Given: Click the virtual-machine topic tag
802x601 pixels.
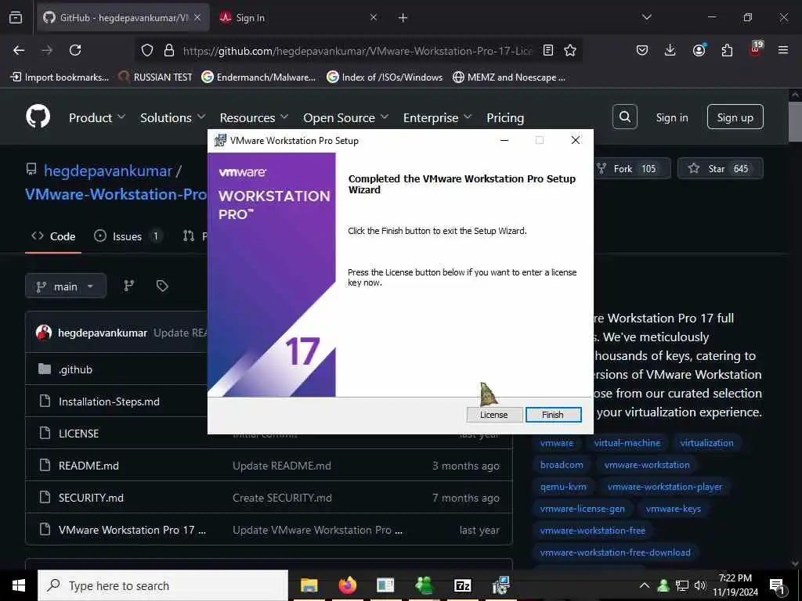Looking at the screenshot, I should [627, 443].
